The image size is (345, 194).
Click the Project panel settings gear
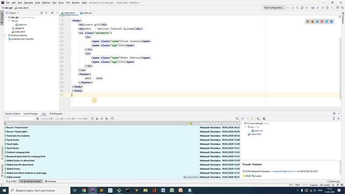(52, 13)
